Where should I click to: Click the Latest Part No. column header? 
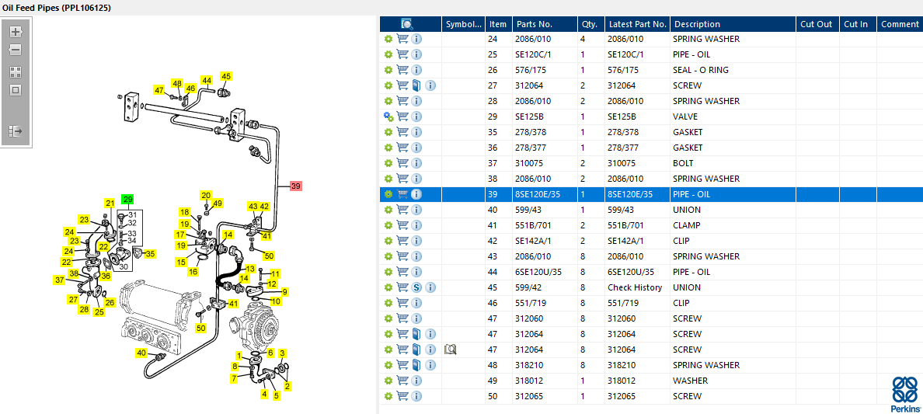pyautogui.click(x=637, y=24)
